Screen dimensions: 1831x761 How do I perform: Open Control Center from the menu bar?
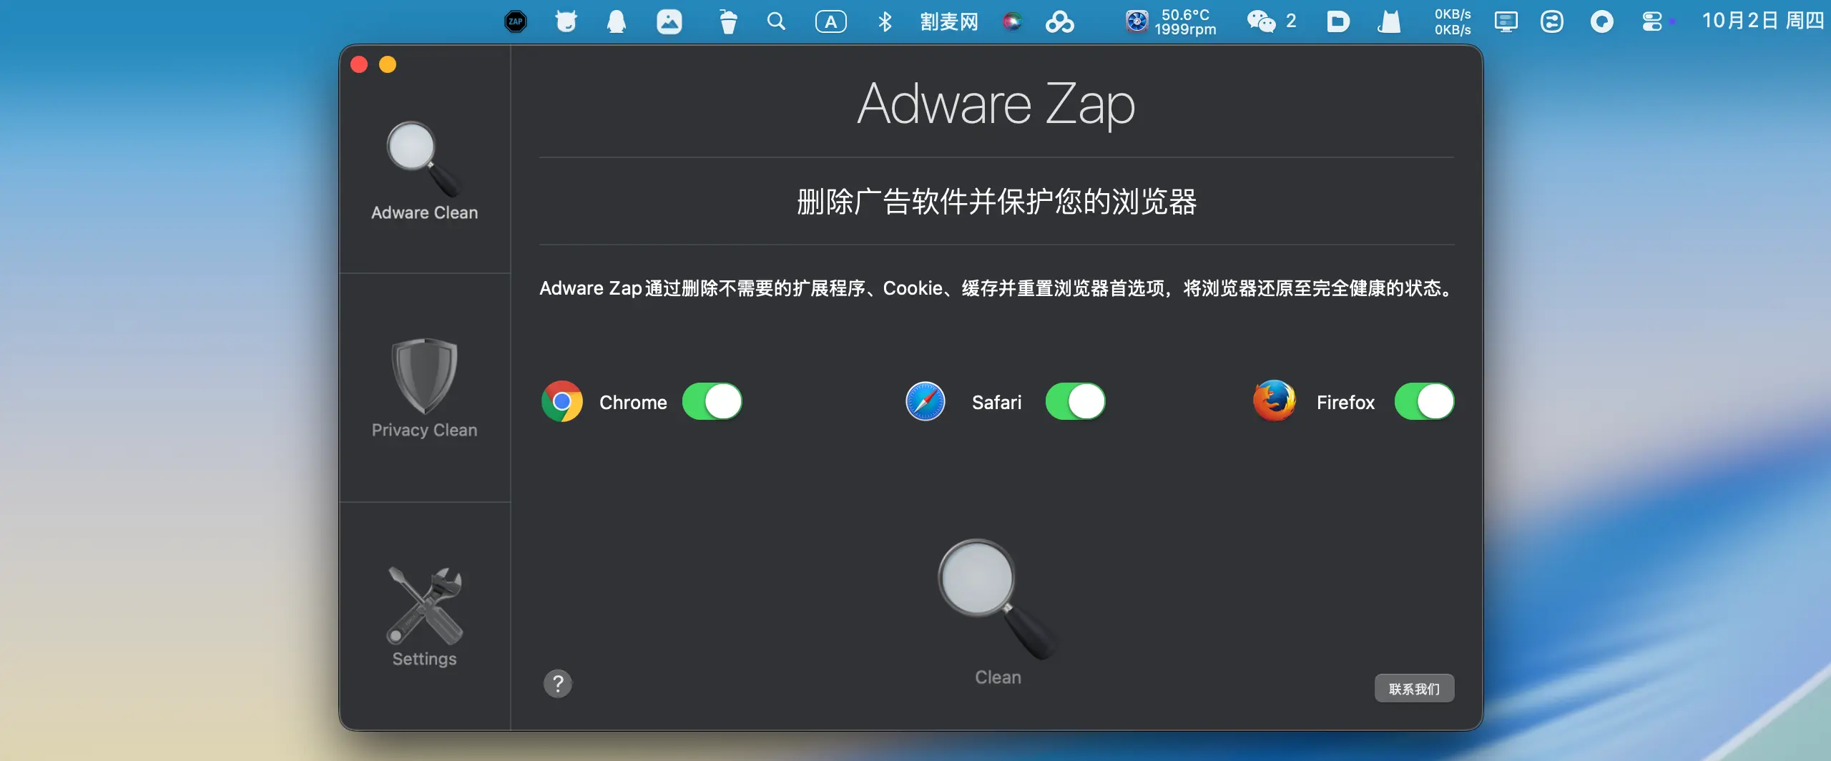pyautogui.click(x=1651, y=21)
